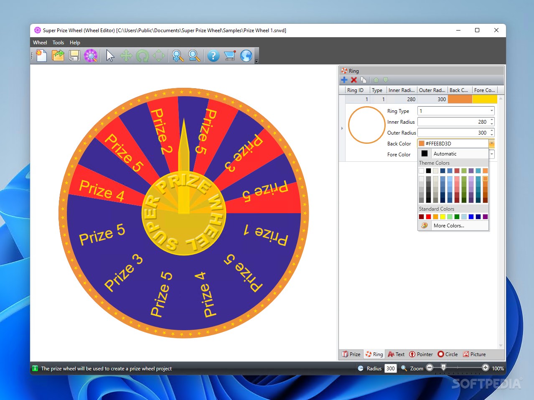This screenshot has width=534, height=400.
Task: Click the green status icon in status bar
Action: [x=35, y=368]
